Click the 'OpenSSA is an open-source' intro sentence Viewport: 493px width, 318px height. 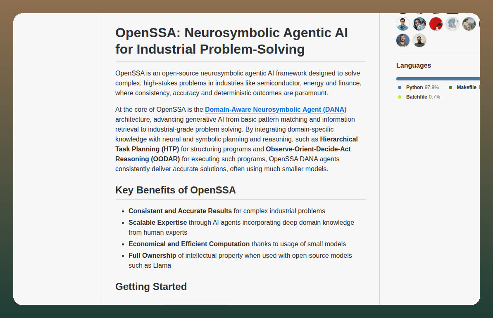(x=238, y=83)
